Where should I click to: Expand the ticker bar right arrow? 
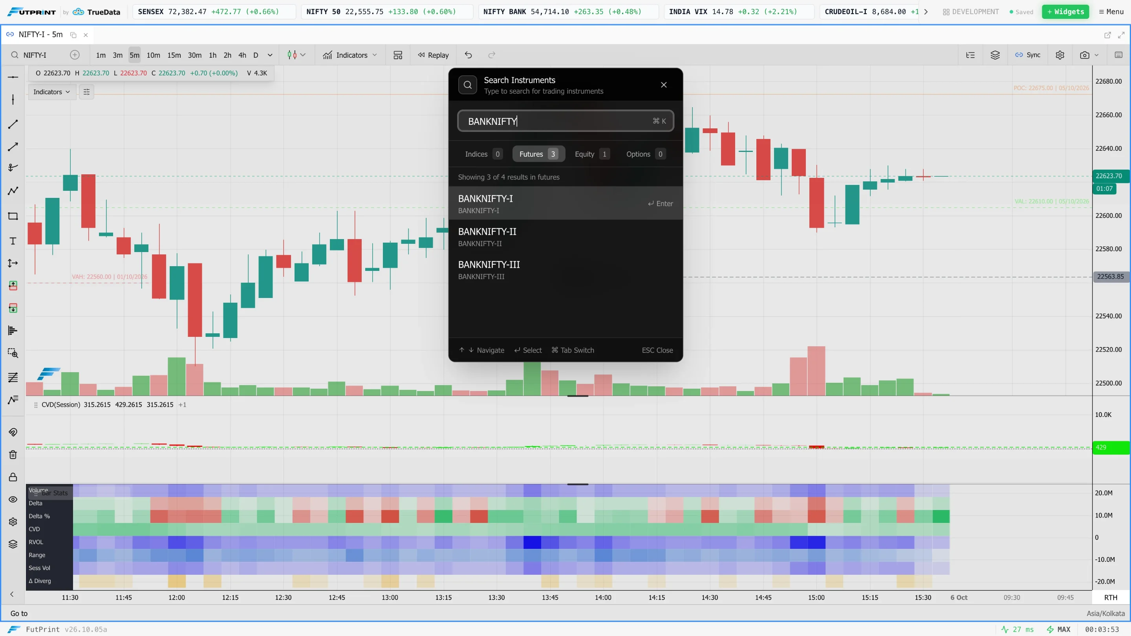[x=926, y=12]
